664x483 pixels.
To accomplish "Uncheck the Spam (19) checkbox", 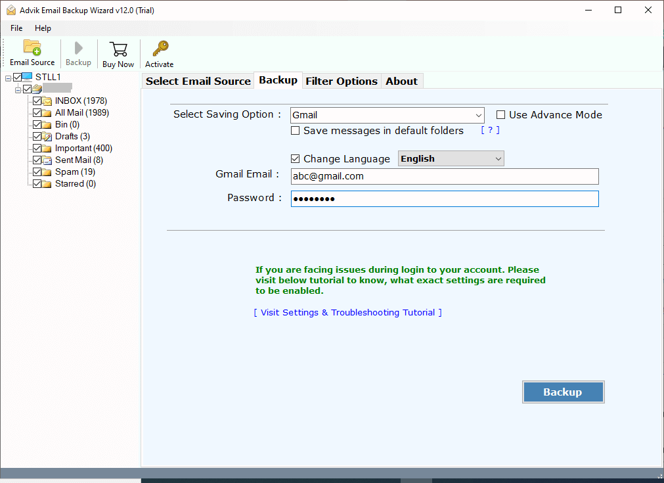I will (x=37, y=172).
